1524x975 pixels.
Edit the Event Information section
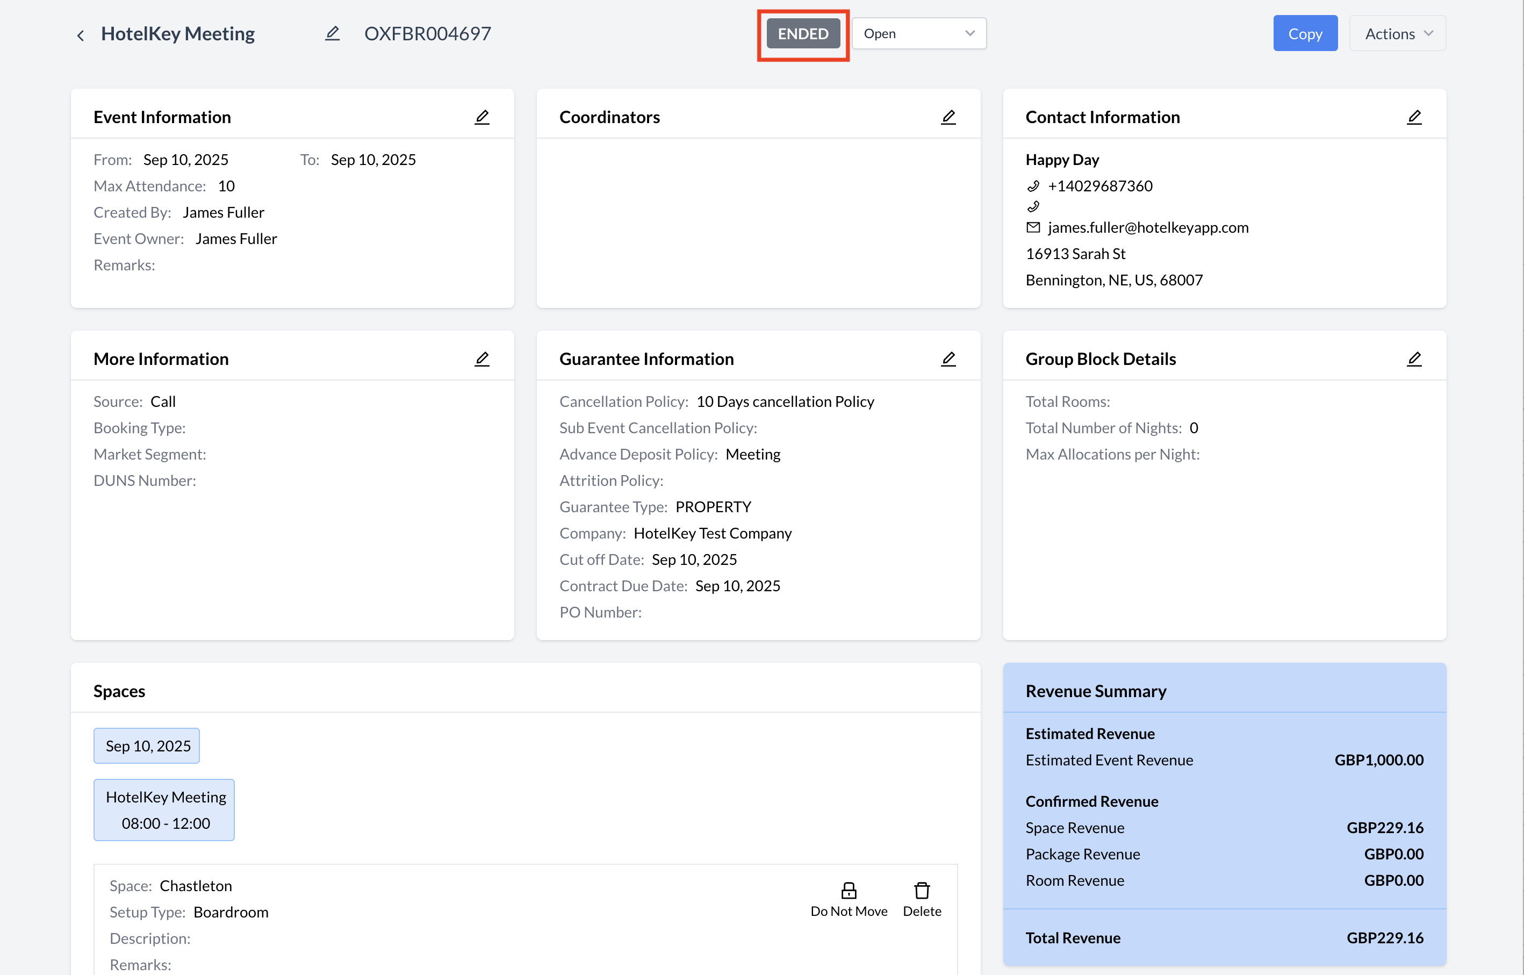[x=481, y=117]
